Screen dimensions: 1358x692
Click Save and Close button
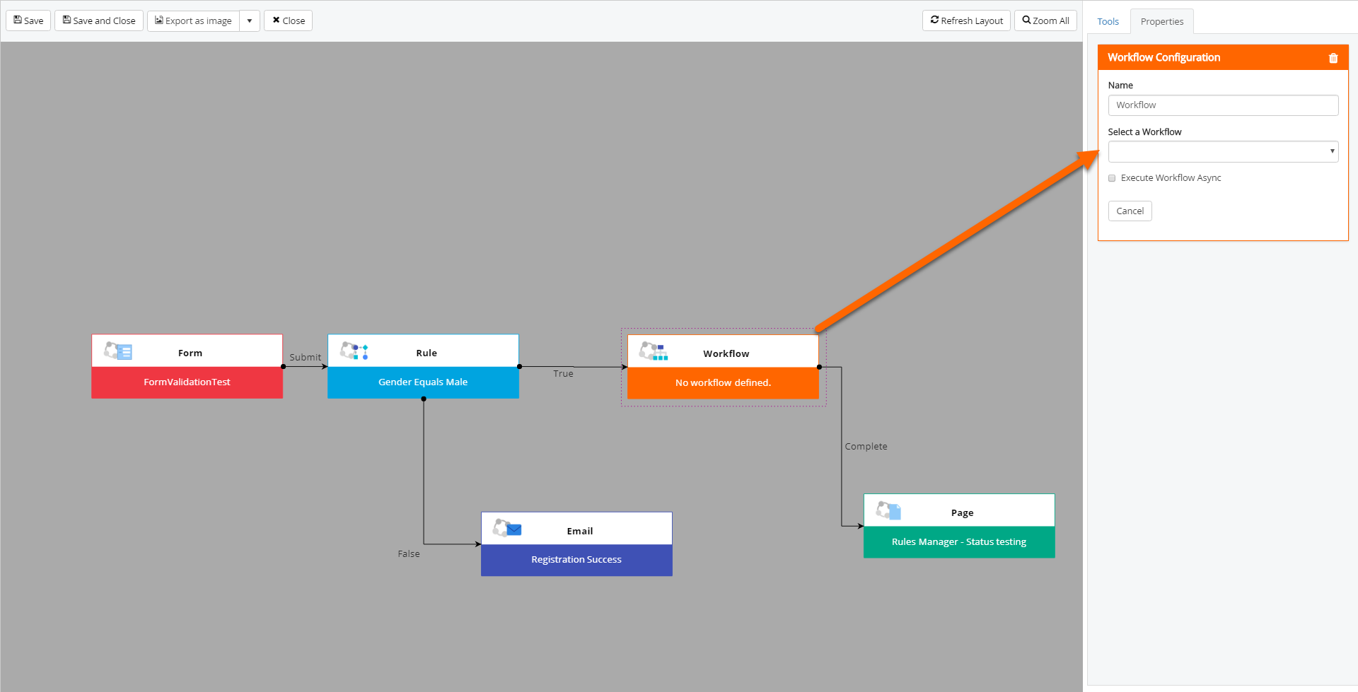tap(99, 20)
